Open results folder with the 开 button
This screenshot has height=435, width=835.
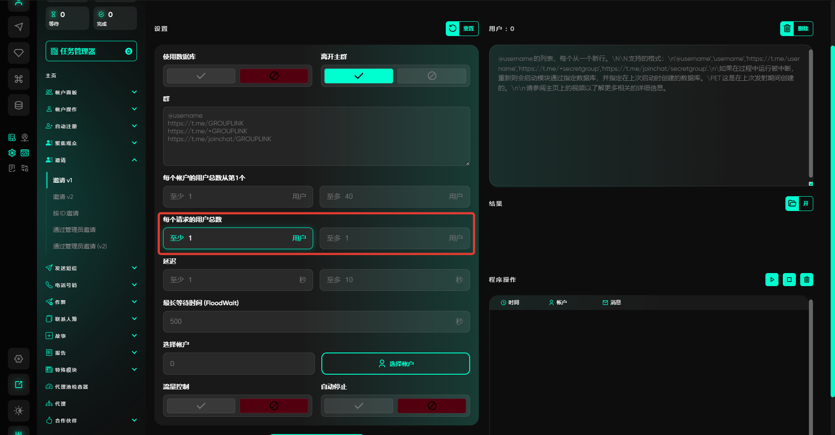[799, 204]
